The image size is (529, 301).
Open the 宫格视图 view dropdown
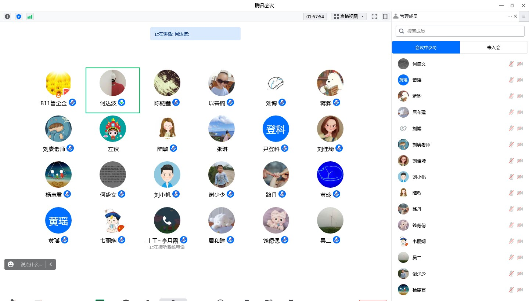tap(349, 16)
